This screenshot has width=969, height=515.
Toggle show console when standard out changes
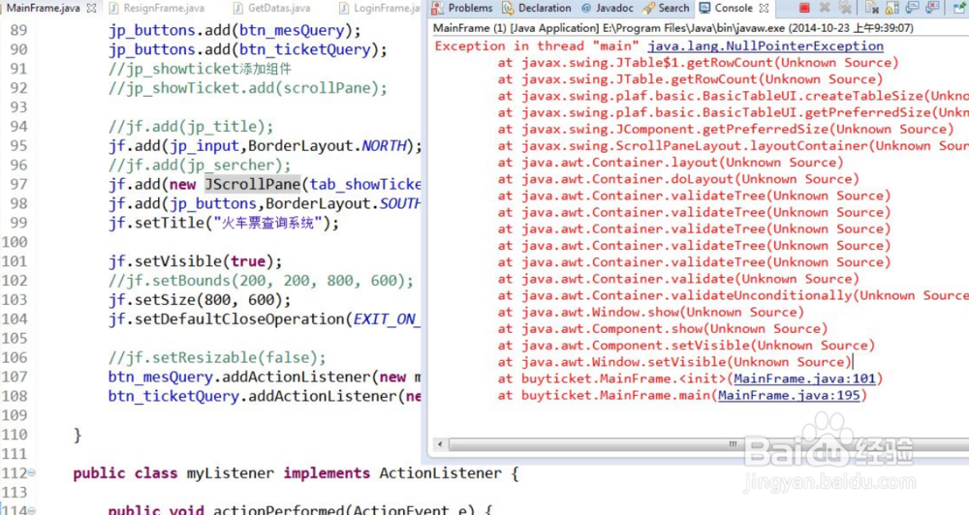pyautogui.click(x=913, y=8)
